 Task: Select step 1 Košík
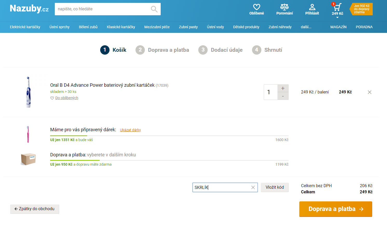(113, 50)
